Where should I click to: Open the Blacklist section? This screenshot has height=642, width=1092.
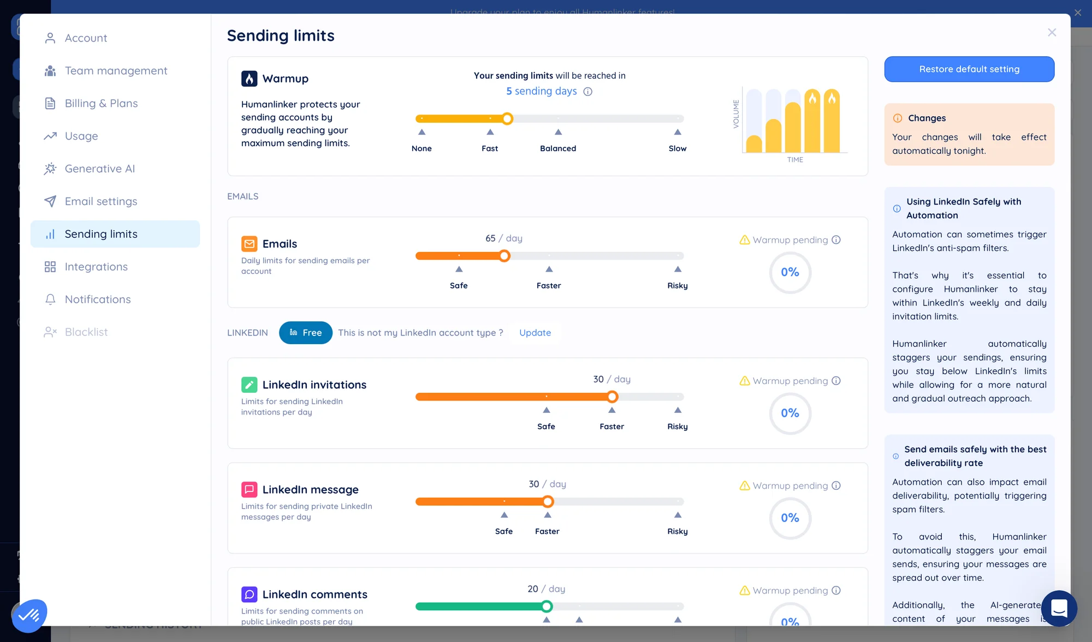click(x=115, y=332)
